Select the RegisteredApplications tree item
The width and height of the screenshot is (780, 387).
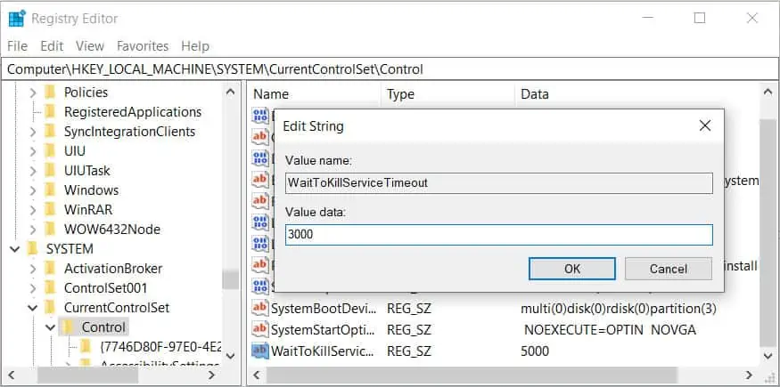133,112
